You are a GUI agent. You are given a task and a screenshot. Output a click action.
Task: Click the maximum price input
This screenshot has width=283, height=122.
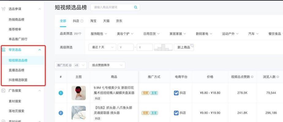145,47
